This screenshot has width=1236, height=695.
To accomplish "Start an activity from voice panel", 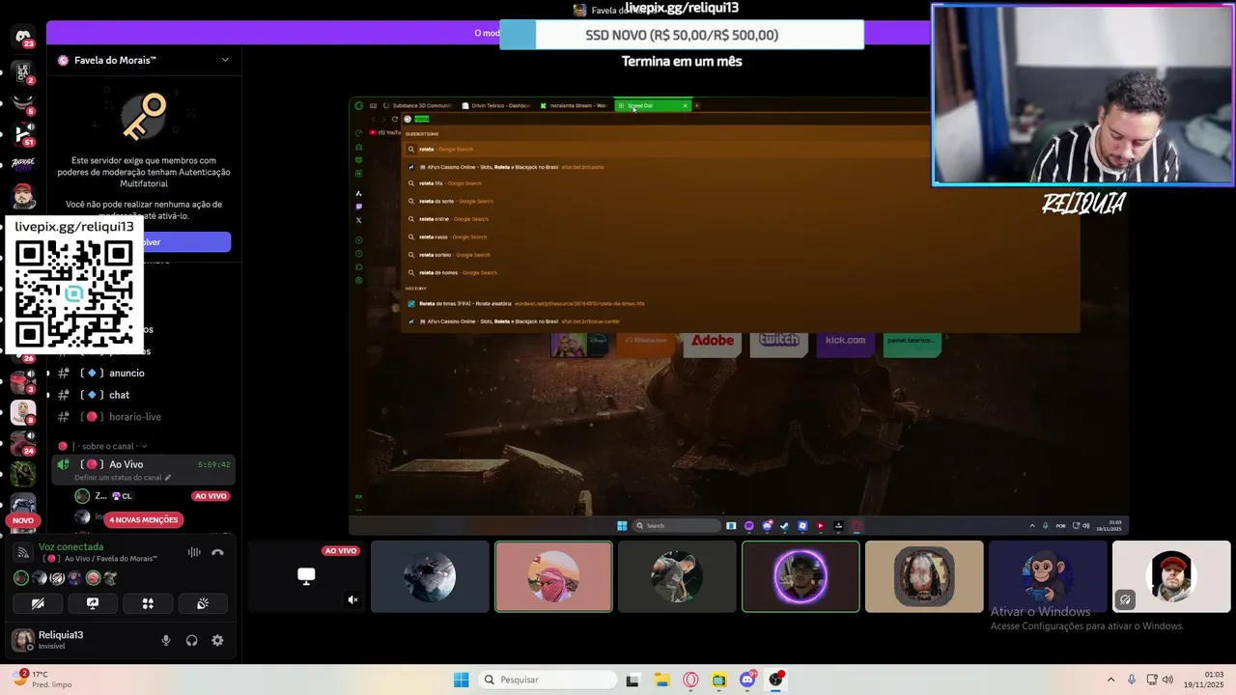I will pos(148,603).
